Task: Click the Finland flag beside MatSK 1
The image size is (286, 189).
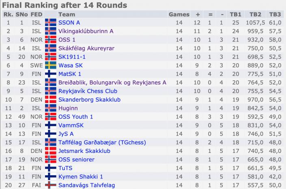Action: click(x=51, y=74)
